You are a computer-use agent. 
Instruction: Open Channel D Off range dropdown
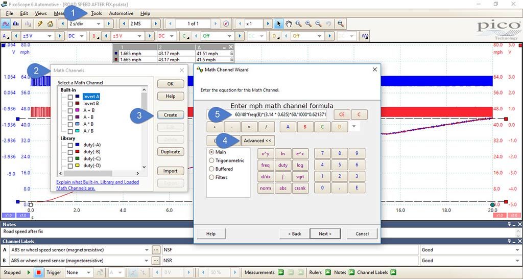pyautogui.click(x=319, y=36)
